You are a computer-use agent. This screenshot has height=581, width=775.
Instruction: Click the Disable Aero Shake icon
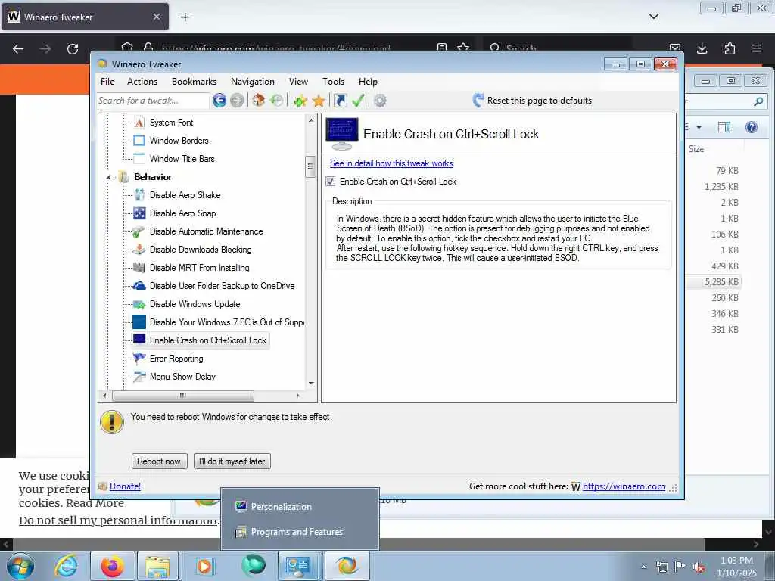pos(139,195)
